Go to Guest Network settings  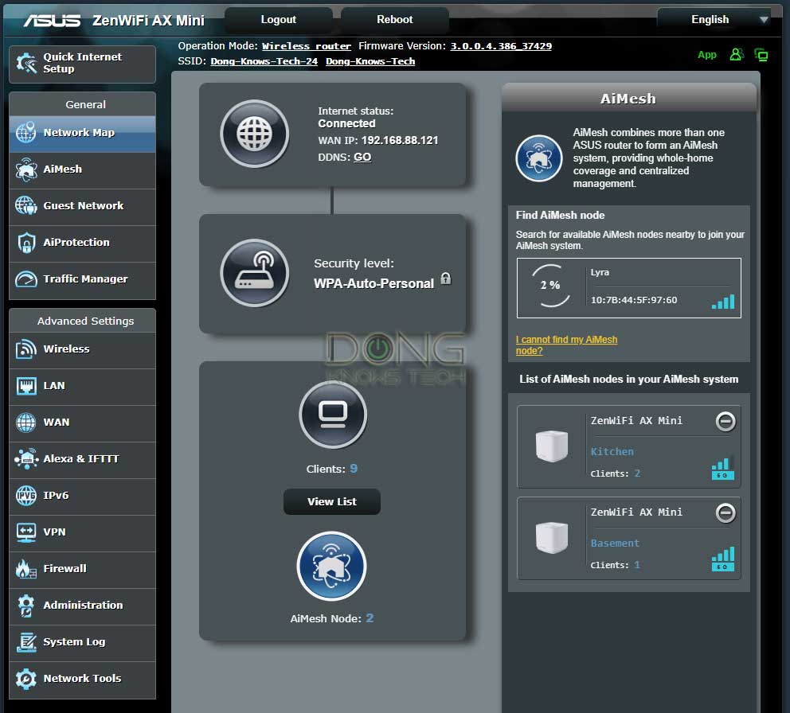coord(82,206)
